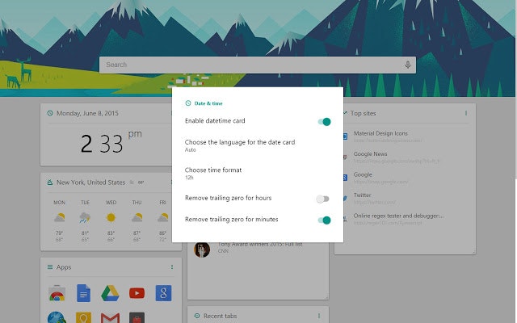The image size is (517, 323).
Task: Open the Twitter top site link
Action: tap(363, 195)
